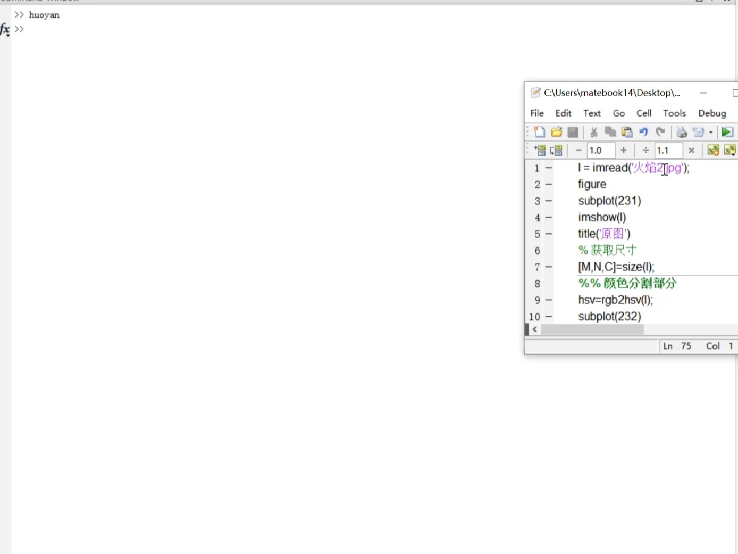Print the script file
The width and height of the screenshot is (738, 554).
682,132
